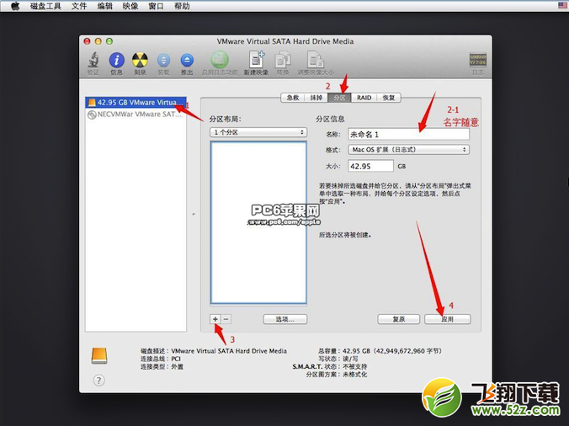Switch to the First Aid (急救) tab

click(293, 98)
